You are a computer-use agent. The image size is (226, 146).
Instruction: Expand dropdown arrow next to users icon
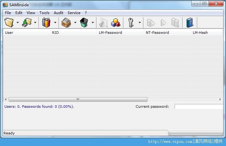55,23
